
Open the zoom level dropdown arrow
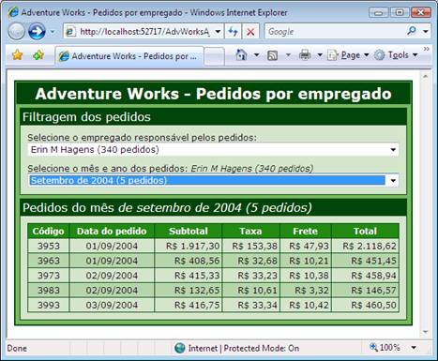pyautogui.click(x=414, y=348)
